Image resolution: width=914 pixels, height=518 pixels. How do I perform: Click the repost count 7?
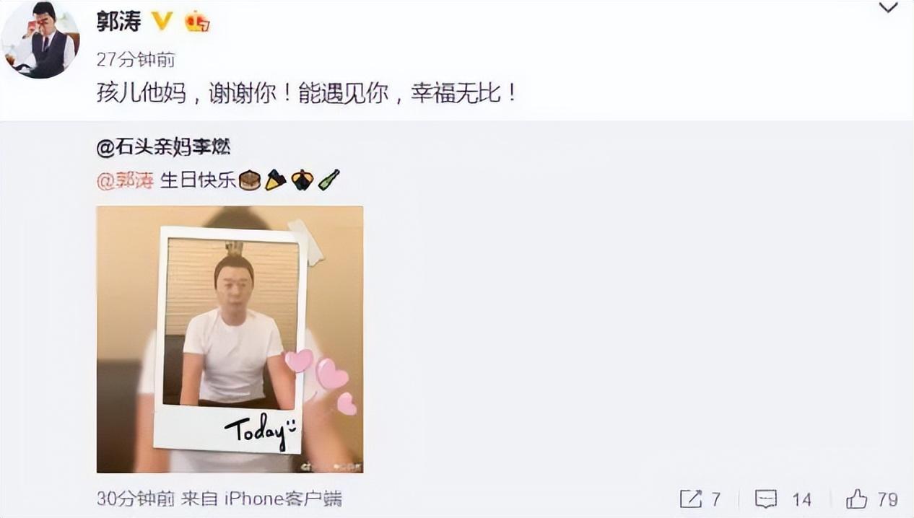[715, 499]
